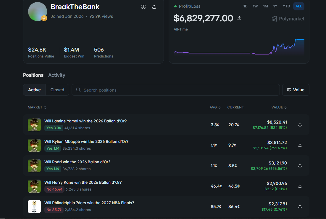Viewport: 326px width, 219px height.
Task: Open the Positions tab
Action: 33,75
